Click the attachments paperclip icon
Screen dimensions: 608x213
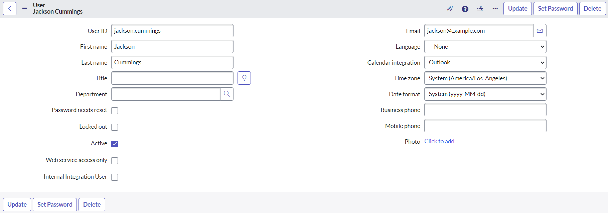(x=450, y=9)
